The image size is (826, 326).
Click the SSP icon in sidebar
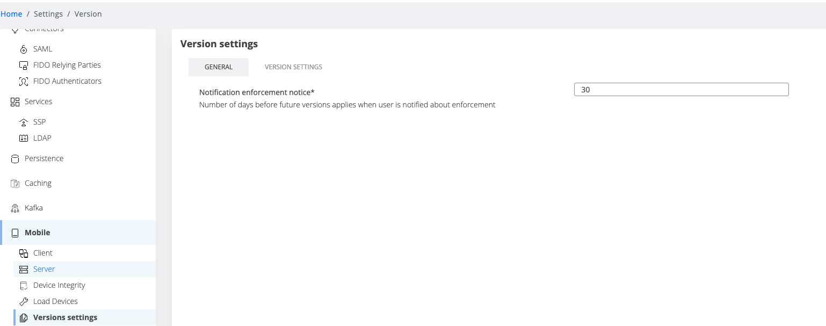coord(24,122)
